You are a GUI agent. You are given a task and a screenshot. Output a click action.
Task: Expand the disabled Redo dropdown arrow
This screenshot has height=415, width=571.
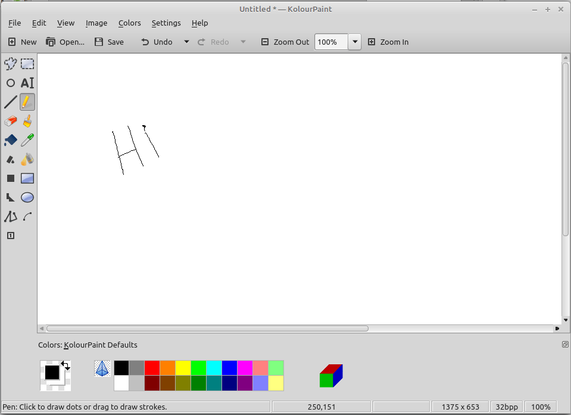pyautogui.click(x=242, y=42)
